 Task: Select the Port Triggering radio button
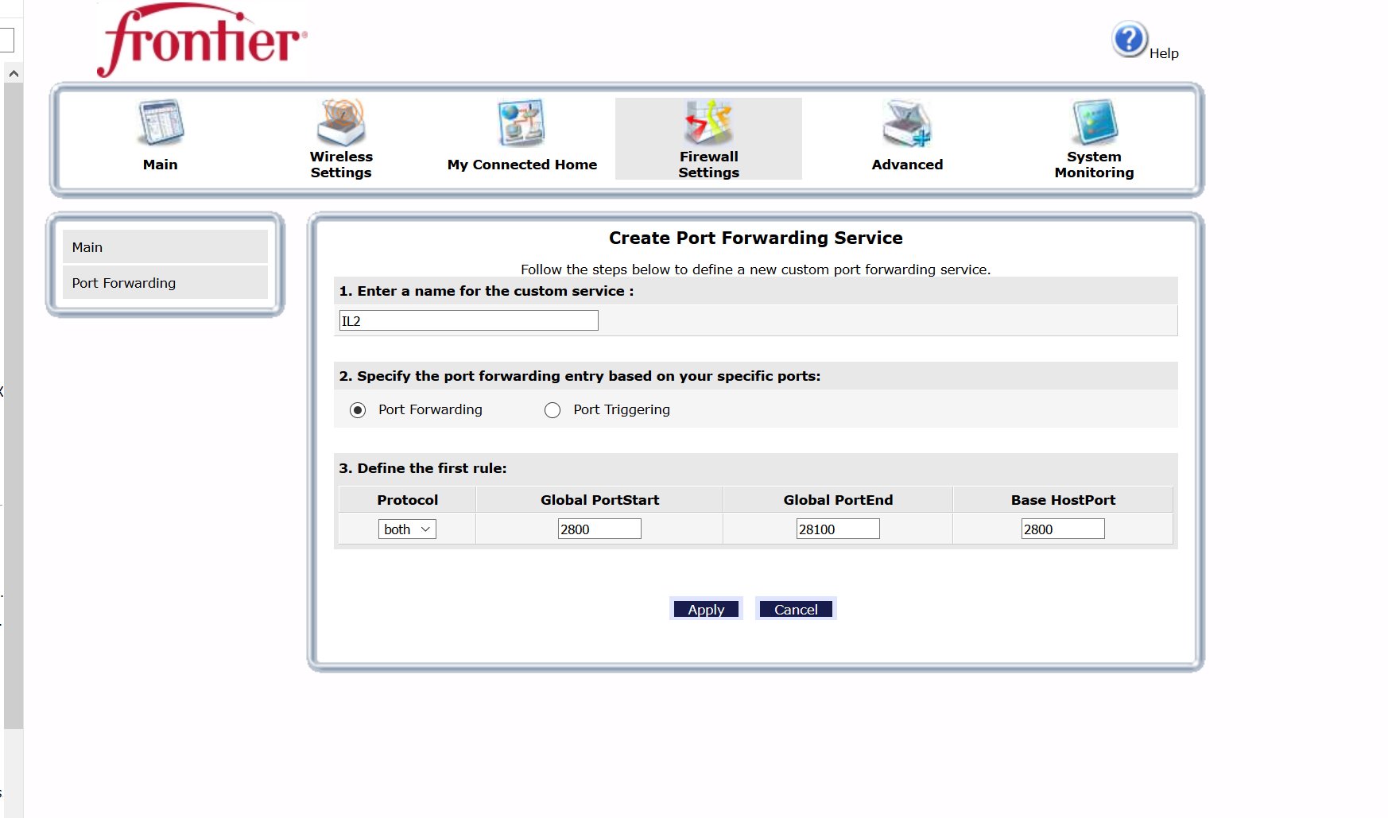552,410
